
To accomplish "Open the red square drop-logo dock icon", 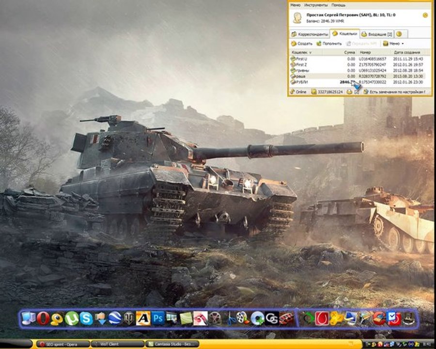I will coord(322,318).
